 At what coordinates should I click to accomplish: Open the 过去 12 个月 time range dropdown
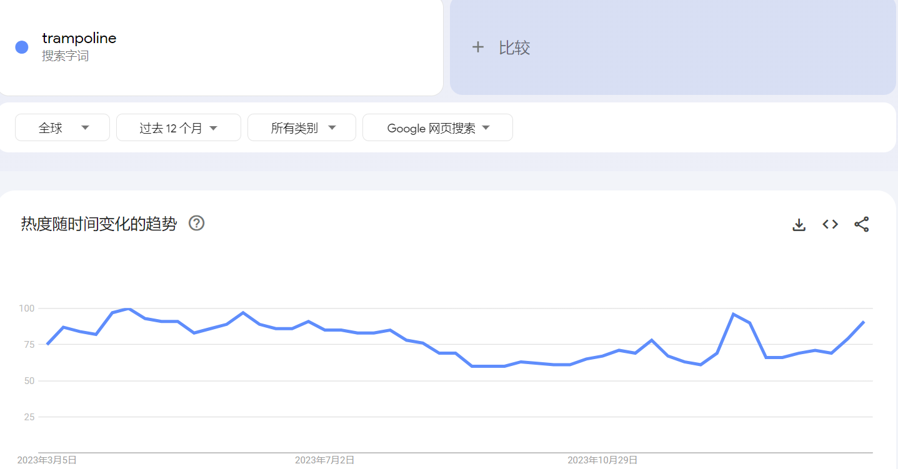pos(179,127)
